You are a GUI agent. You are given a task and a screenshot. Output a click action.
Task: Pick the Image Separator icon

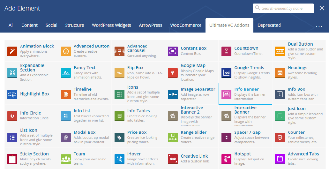[x=173, y=94]
